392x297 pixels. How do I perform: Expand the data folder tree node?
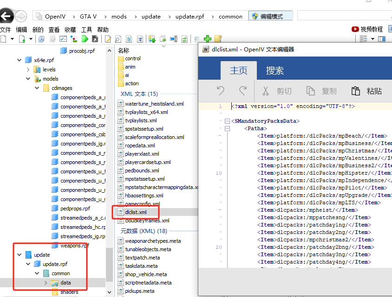(x=46, y=283)
